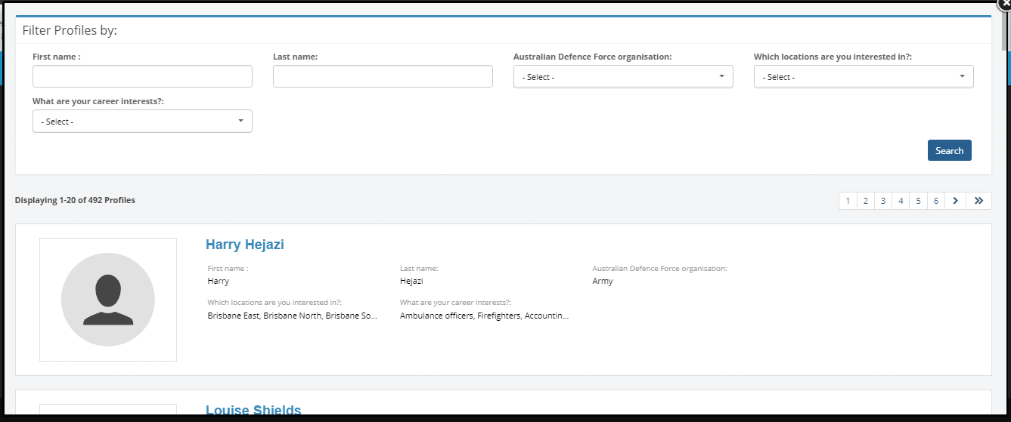
Task: Jump to page 3 of results
Action: point(883,201)
